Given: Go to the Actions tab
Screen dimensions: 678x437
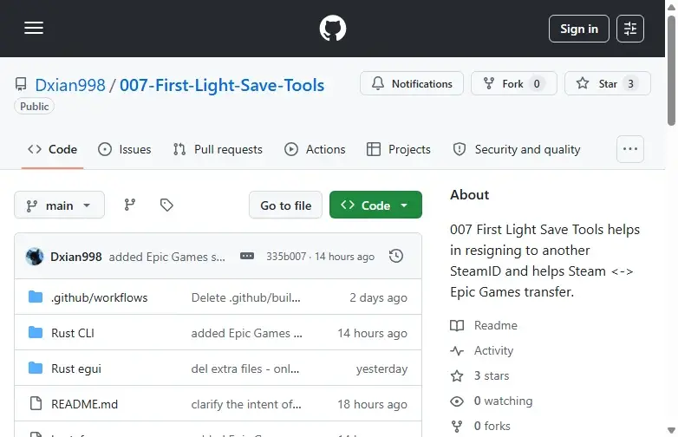Looking at the screenshot, I should pos(315,149).
